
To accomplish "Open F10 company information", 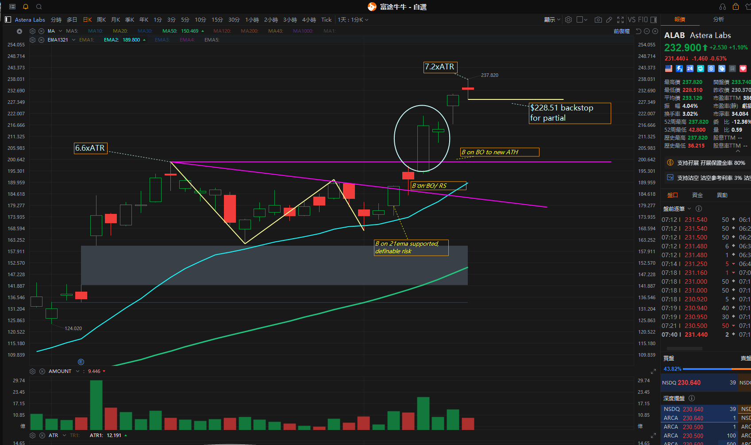I will [x=643, y=19].
